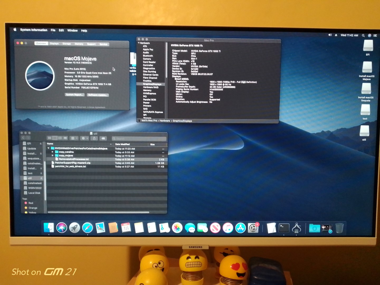Screen dimensions: 380x285
Task: Open the Finder group-by dropdown
Action: coord(74,138)
